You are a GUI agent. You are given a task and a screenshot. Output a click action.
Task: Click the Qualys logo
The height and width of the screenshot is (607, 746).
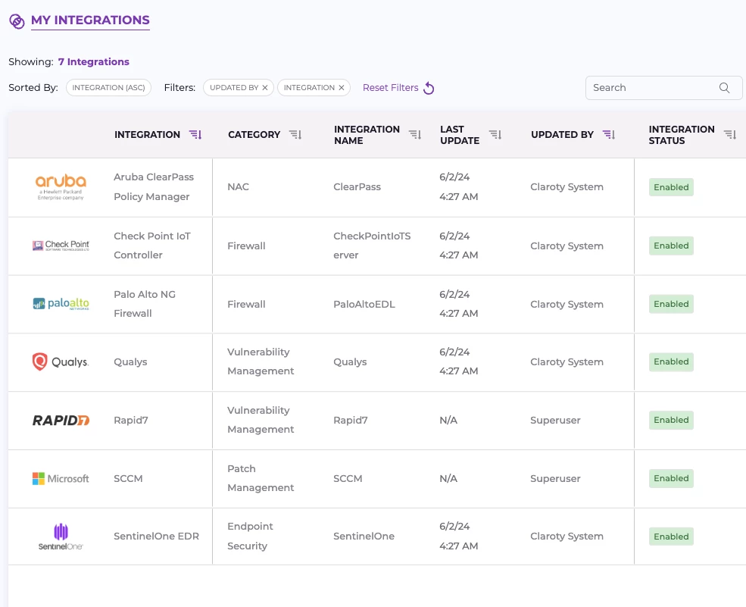61,362
